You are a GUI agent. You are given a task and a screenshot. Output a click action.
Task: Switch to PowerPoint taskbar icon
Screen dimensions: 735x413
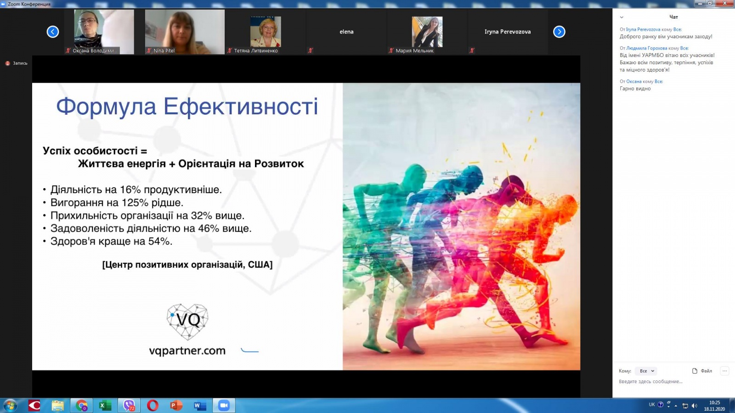(176, 406)
